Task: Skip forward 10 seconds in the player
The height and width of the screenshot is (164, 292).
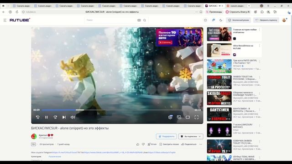Action: pos(55,117)
